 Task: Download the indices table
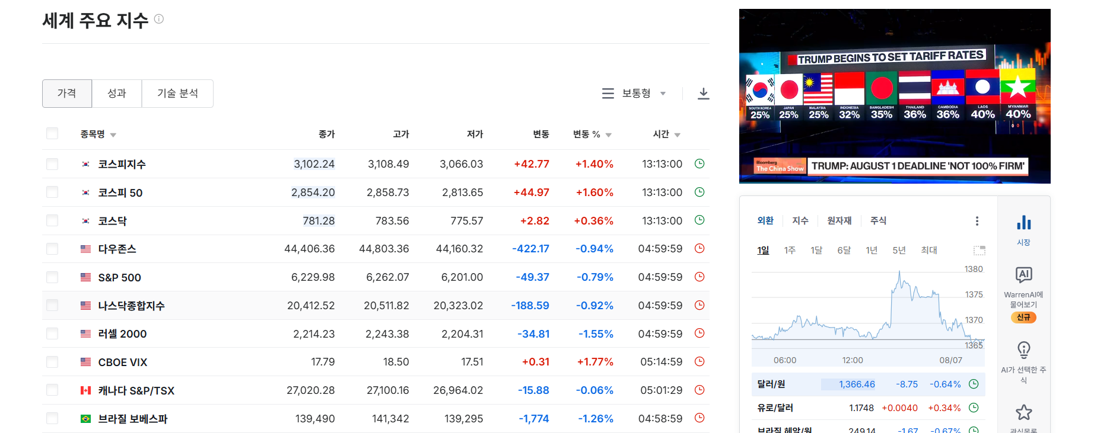tap(704, 94)
